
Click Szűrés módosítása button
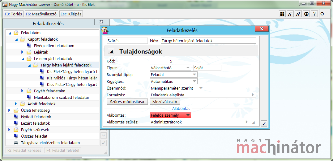pos(127,102)
